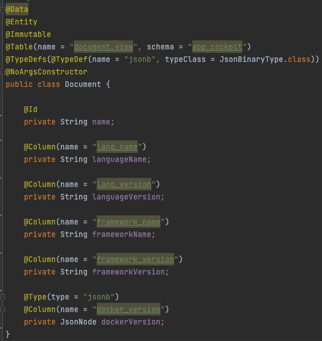The image size is (322, 341).
Task: Click the @Id annotation
Action: (x=31, y=109)
